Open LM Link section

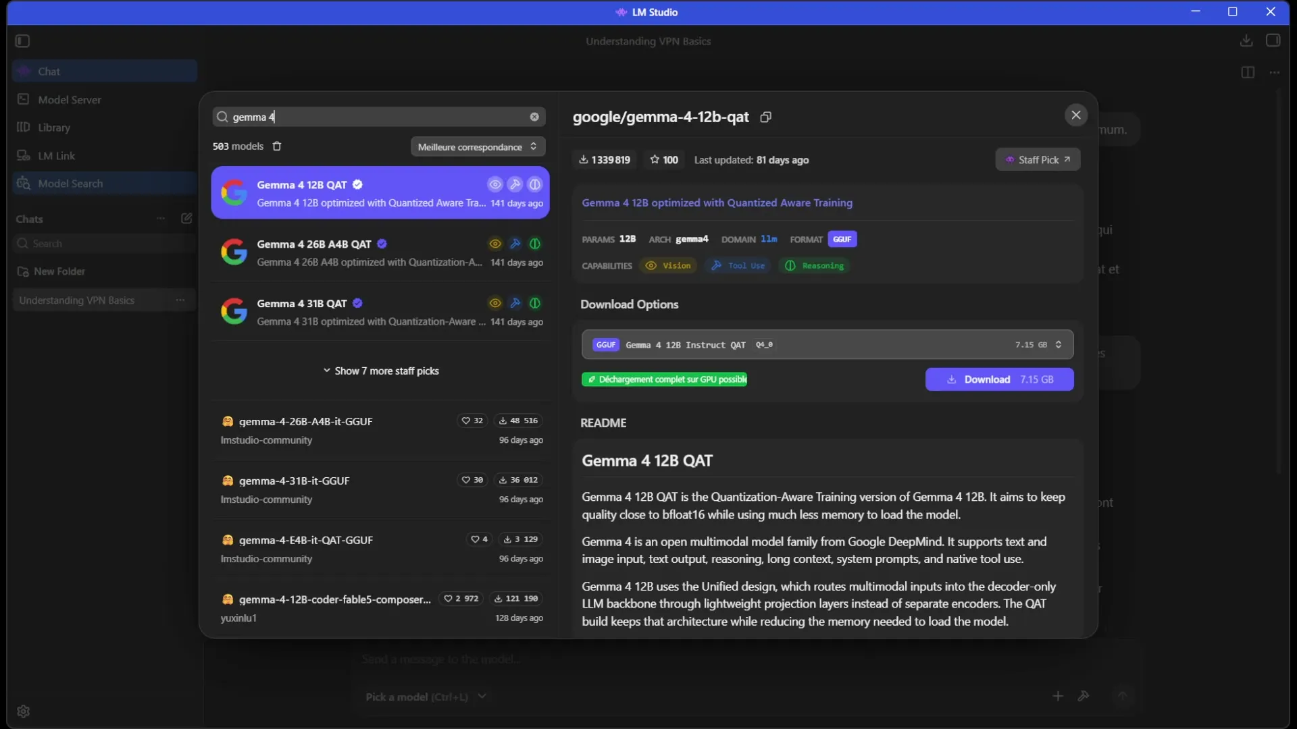click(105, 156)
